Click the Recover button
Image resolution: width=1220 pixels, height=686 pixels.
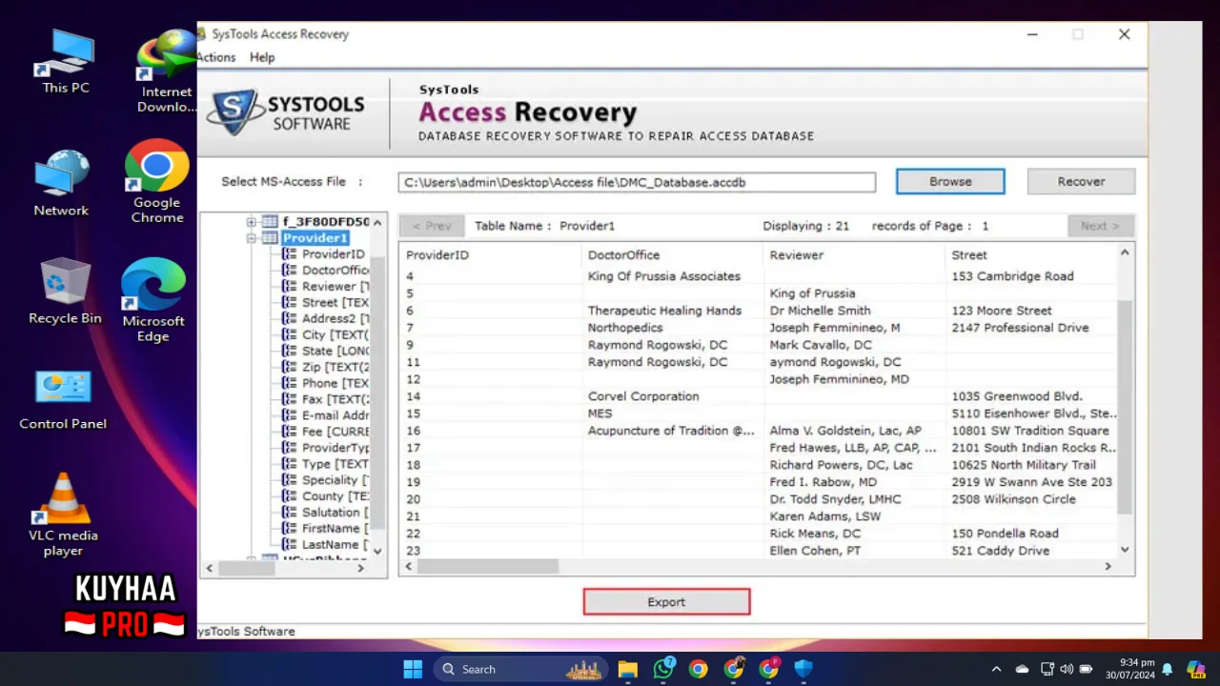(x=1081, y=182)
